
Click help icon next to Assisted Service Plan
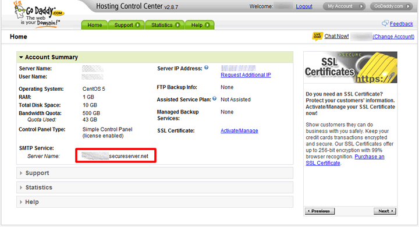pos(214,99)
